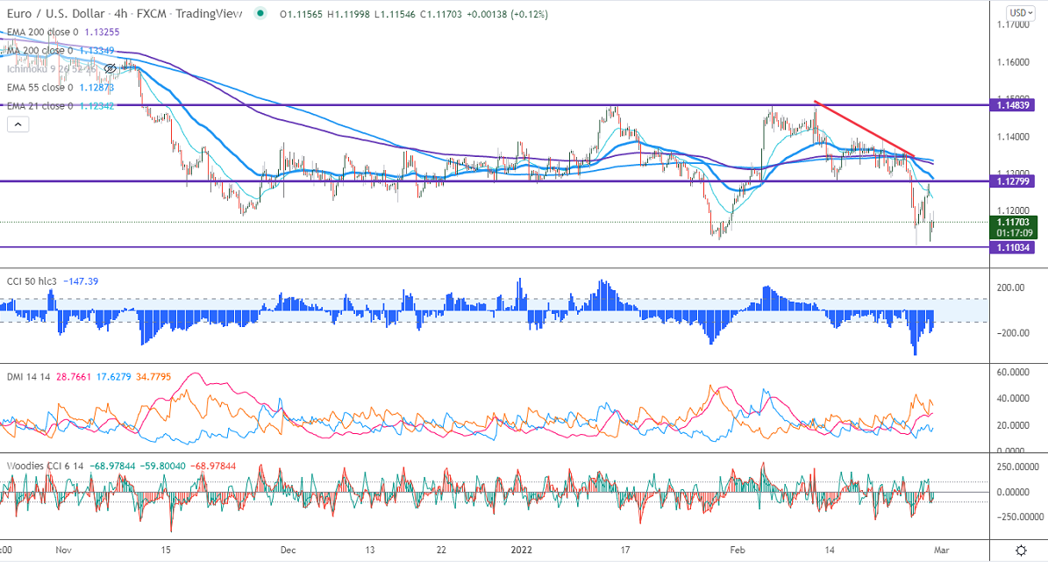
Task: Select the red descending trendline
Action: click(x=864, y=129)
